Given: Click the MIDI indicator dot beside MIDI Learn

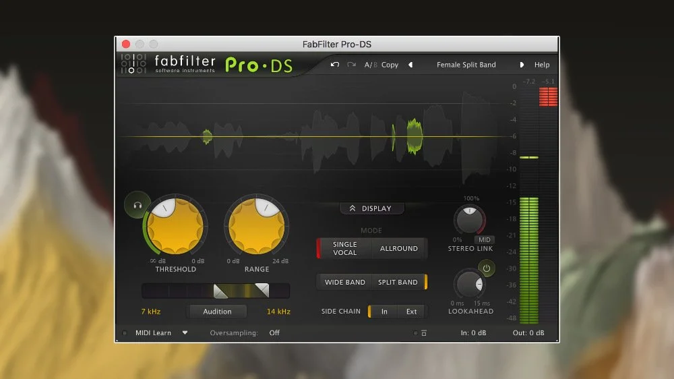Looking at the screenshot, I should pyautogui.click(x=125, y=333).
